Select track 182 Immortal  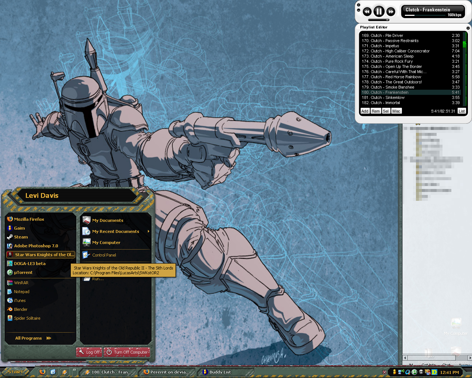click(x=411, y=103)
